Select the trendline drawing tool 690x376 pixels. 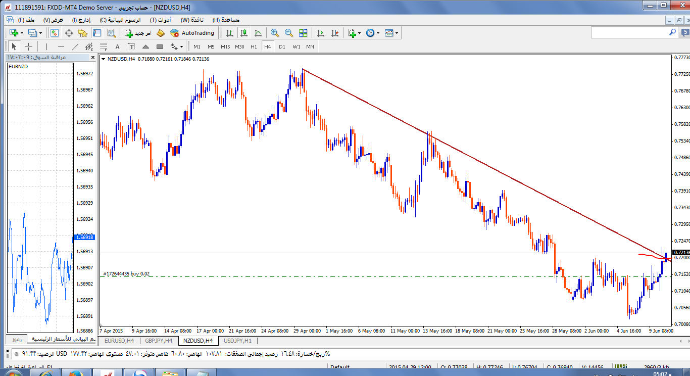[75, 46]
